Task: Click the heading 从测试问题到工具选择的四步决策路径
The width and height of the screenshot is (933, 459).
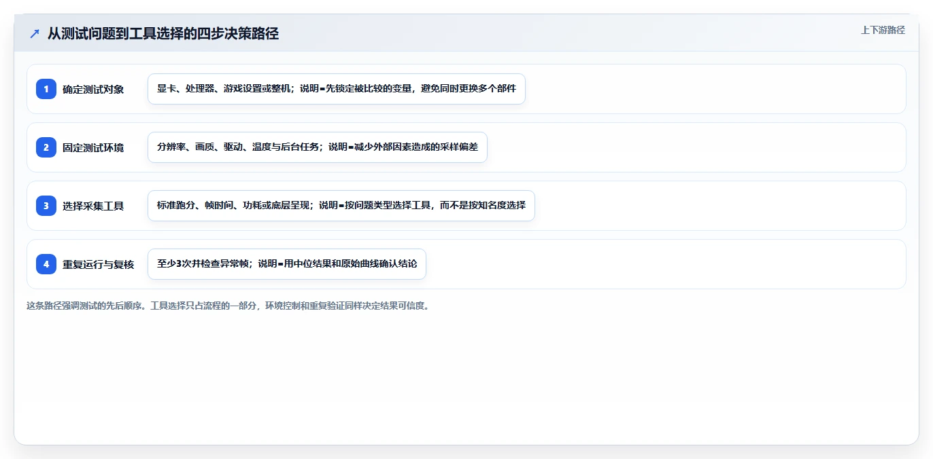Action: click(x=163, y=33)
